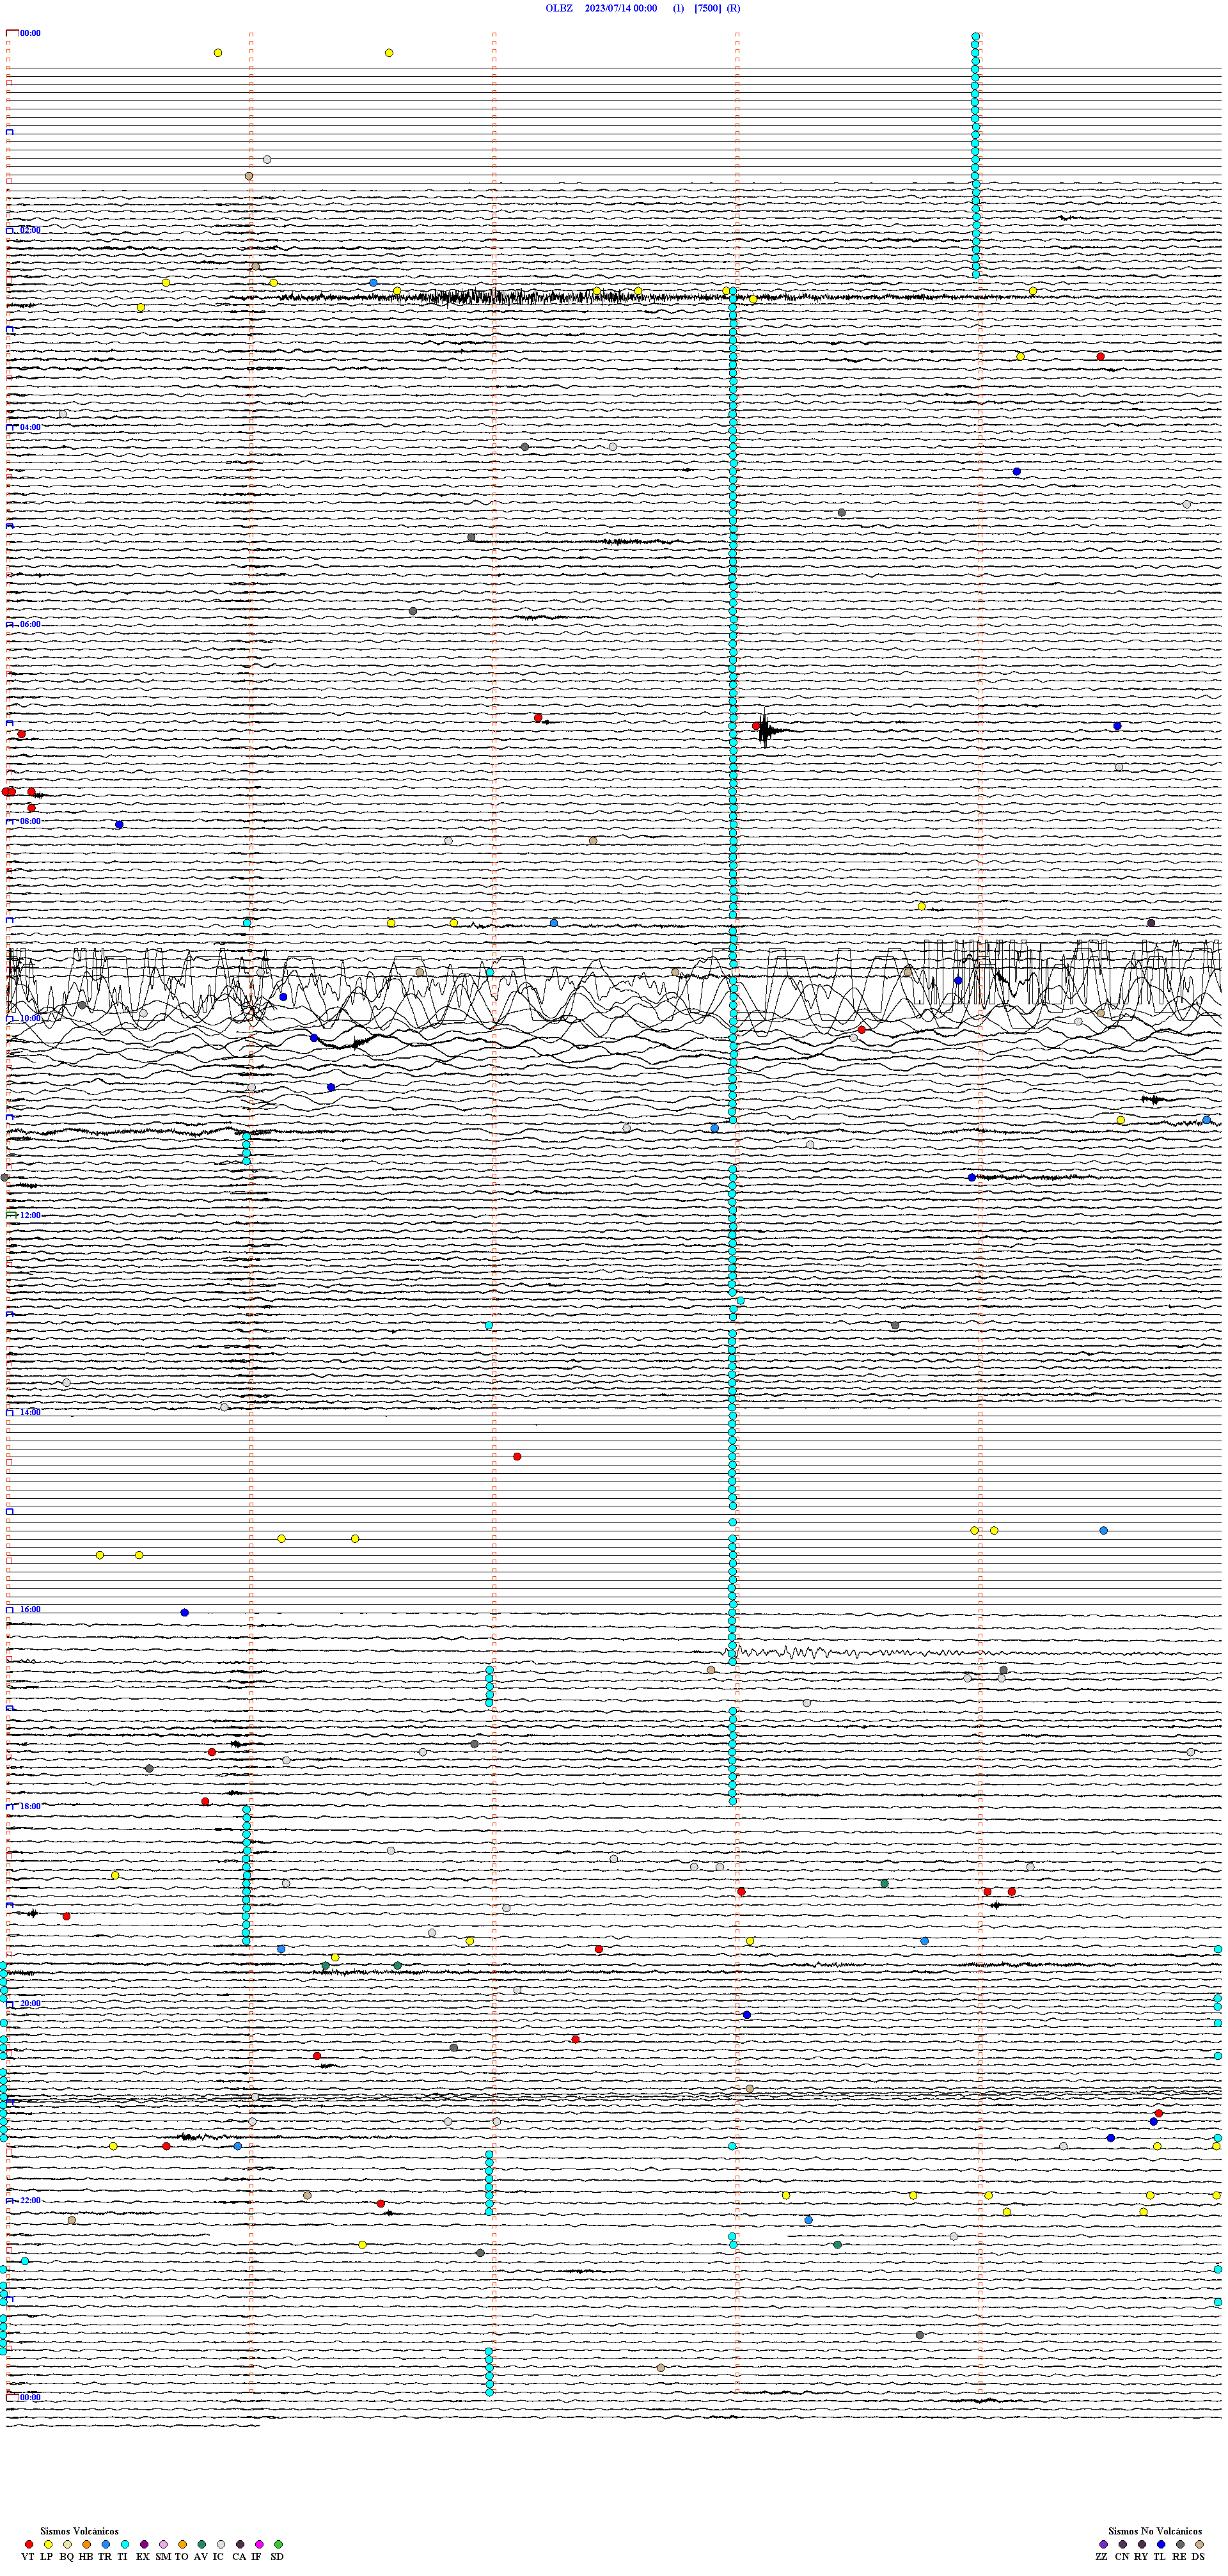Select the 20:00 hour label
Screen dimensions: 1228x2576
click(30, 2003)
